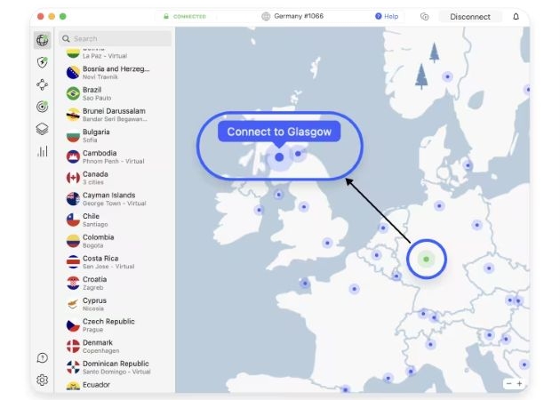This screenshot has width=560, height=400.
Task: Click the Copenhagen server dot in Denmark
Action: 468,165
